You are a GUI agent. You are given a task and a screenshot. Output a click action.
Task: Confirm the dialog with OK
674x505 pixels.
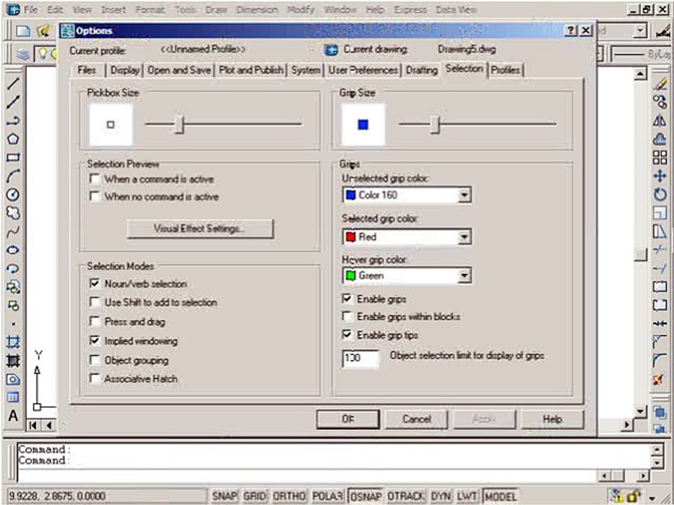point(348,419)
